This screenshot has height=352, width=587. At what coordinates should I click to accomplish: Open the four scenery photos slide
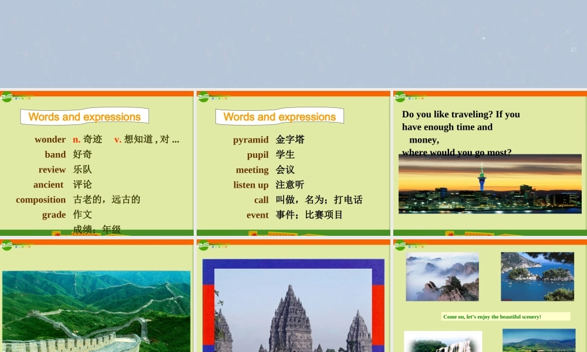tap(490, 296)
